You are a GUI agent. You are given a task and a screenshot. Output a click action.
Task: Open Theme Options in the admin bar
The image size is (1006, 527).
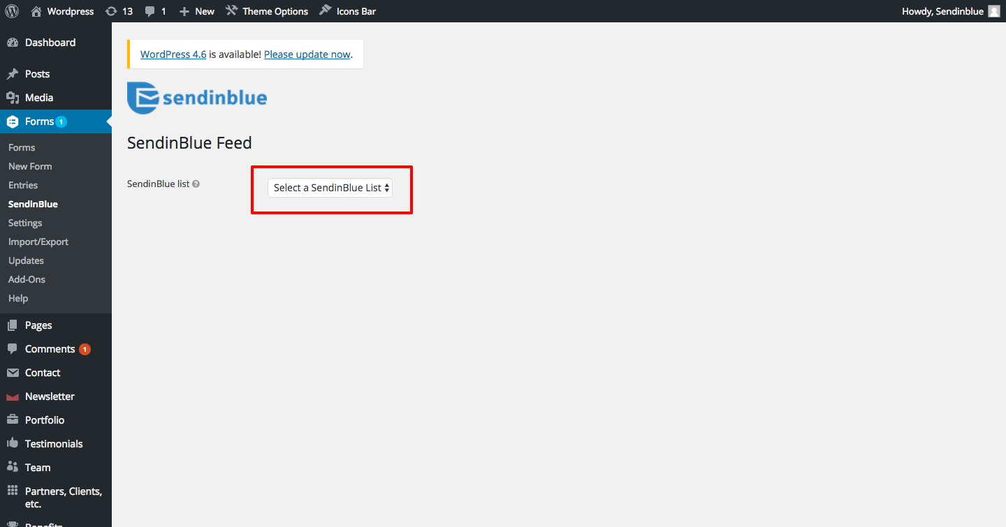267,11
